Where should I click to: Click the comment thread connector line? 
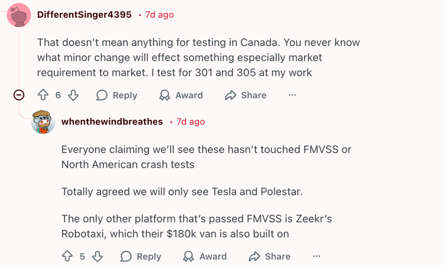[19, 58]
